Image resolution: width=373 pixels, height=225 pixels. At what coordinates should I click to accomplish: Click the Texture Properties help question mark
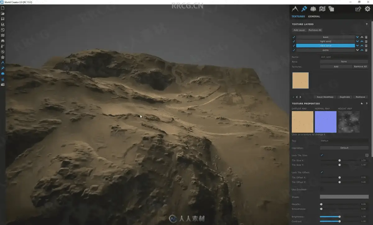pos(367,104)
